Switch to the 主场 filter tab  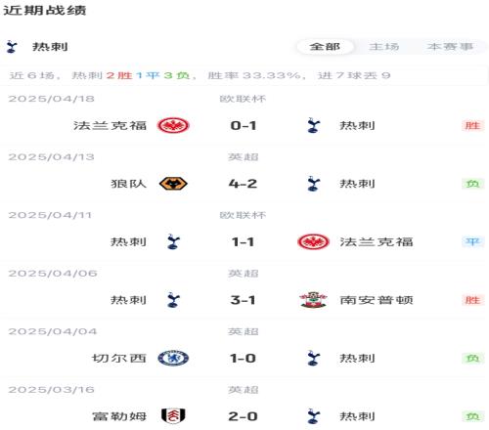(384, 47)
